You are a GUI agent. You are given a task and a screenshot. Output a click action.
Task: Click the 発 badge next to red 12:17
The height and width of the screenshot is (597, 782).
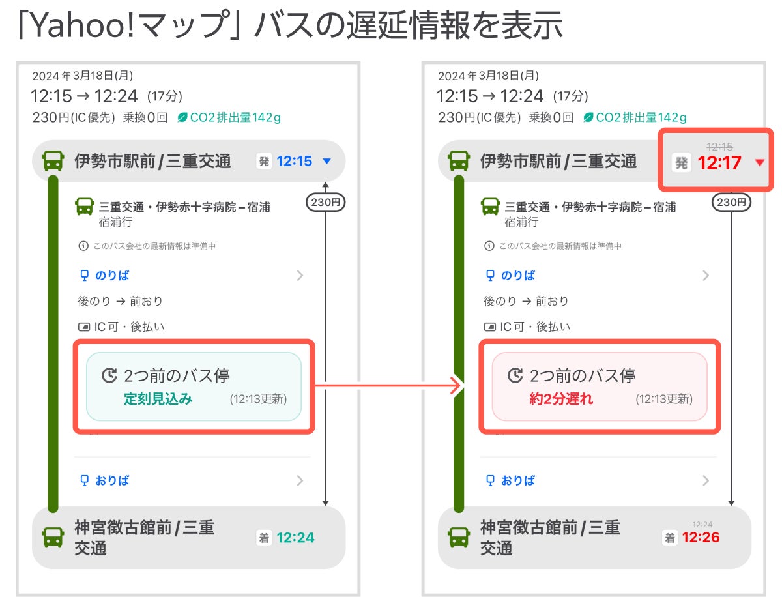coord(681,164)
